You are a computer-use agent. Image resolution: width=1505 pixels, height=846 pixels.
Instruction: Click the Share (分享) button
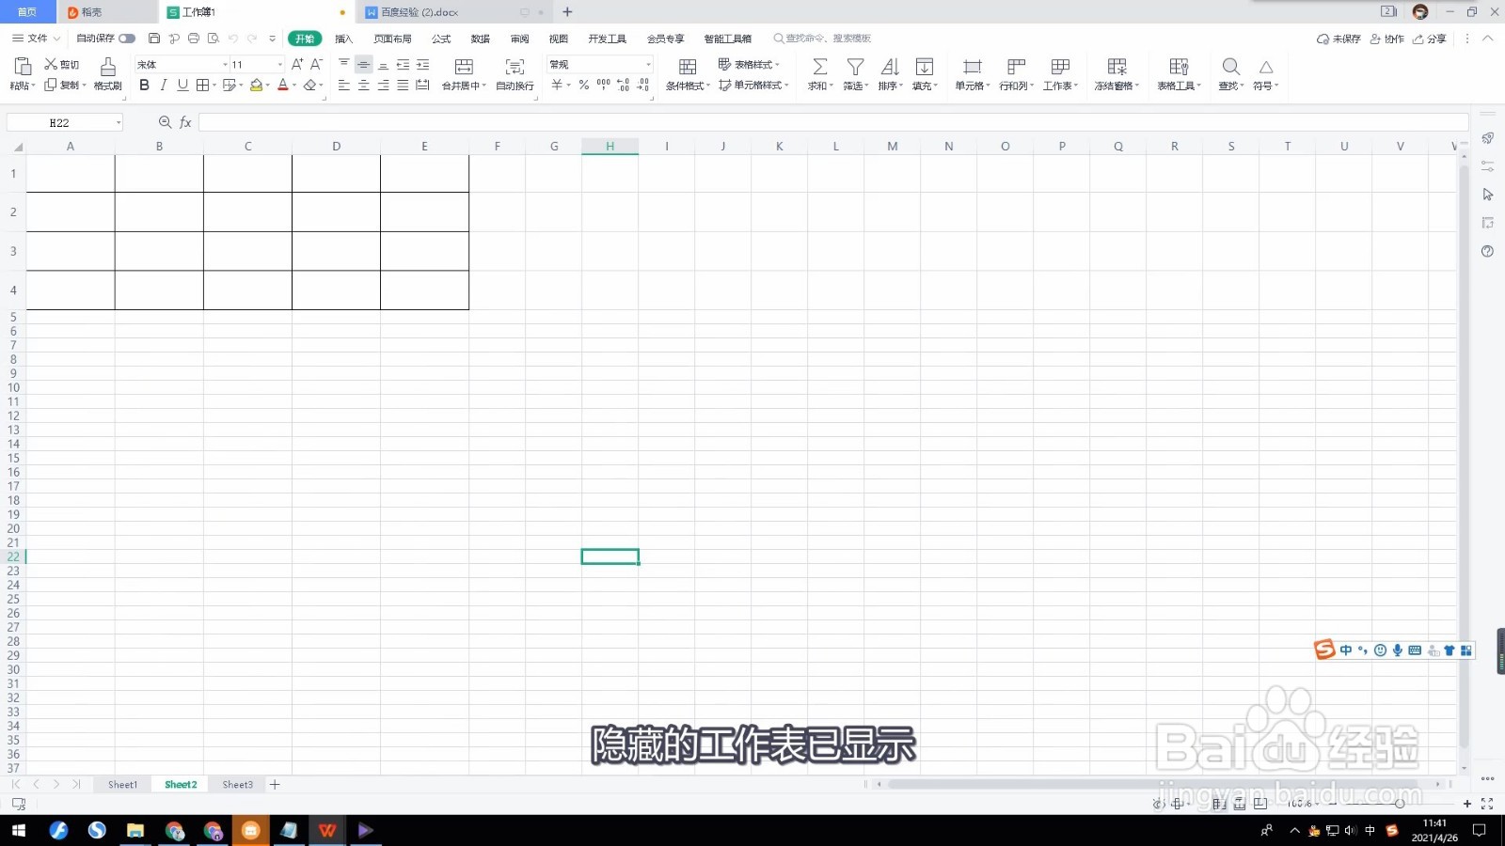coord(1429,39)
